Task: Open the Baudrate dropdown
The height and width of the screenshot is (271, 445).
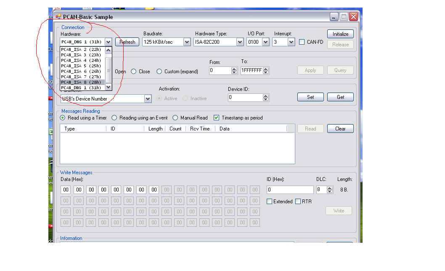Action: tap(187, 42)
